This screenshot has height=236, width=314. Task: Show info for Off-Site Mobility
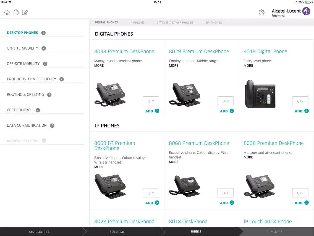click(x=45, y=64)
